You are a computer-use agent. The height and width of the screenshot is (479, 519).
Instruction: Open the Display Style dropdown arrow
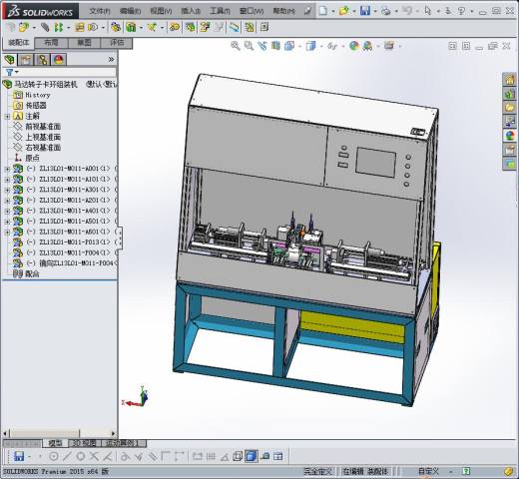pyautogui.click(x=321, y=46)
